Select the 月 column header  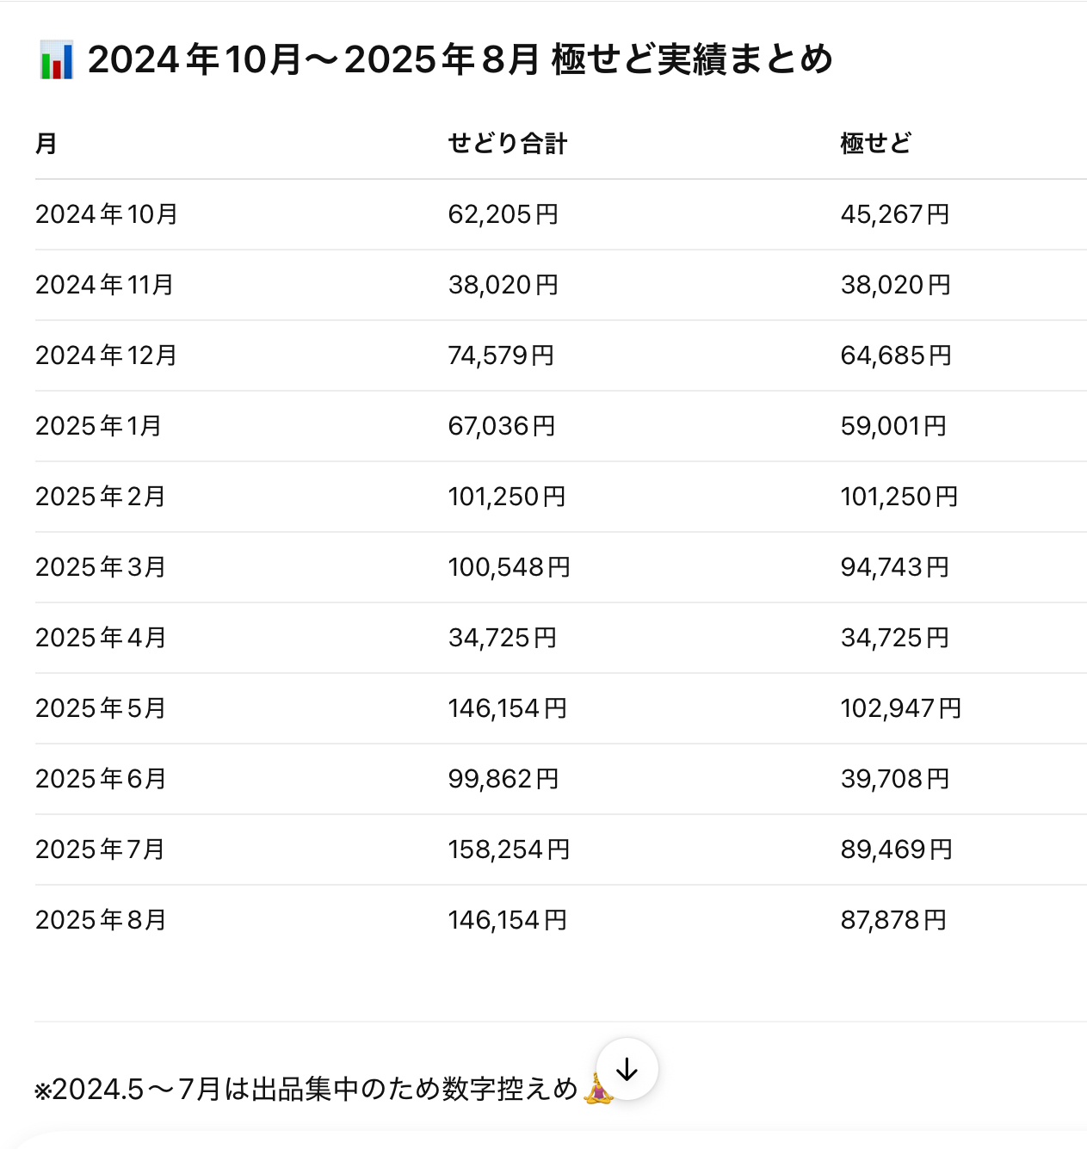click(x=46, y=143)
